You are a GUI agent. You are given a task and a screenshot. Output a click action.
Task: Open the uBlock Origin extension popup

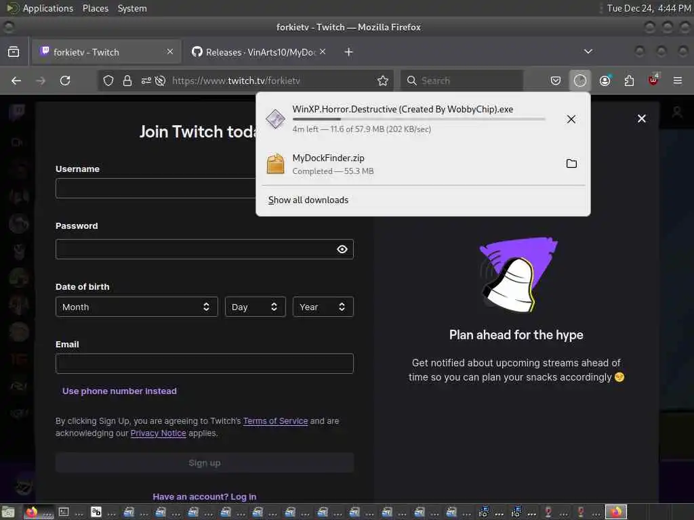coord(653,80)
